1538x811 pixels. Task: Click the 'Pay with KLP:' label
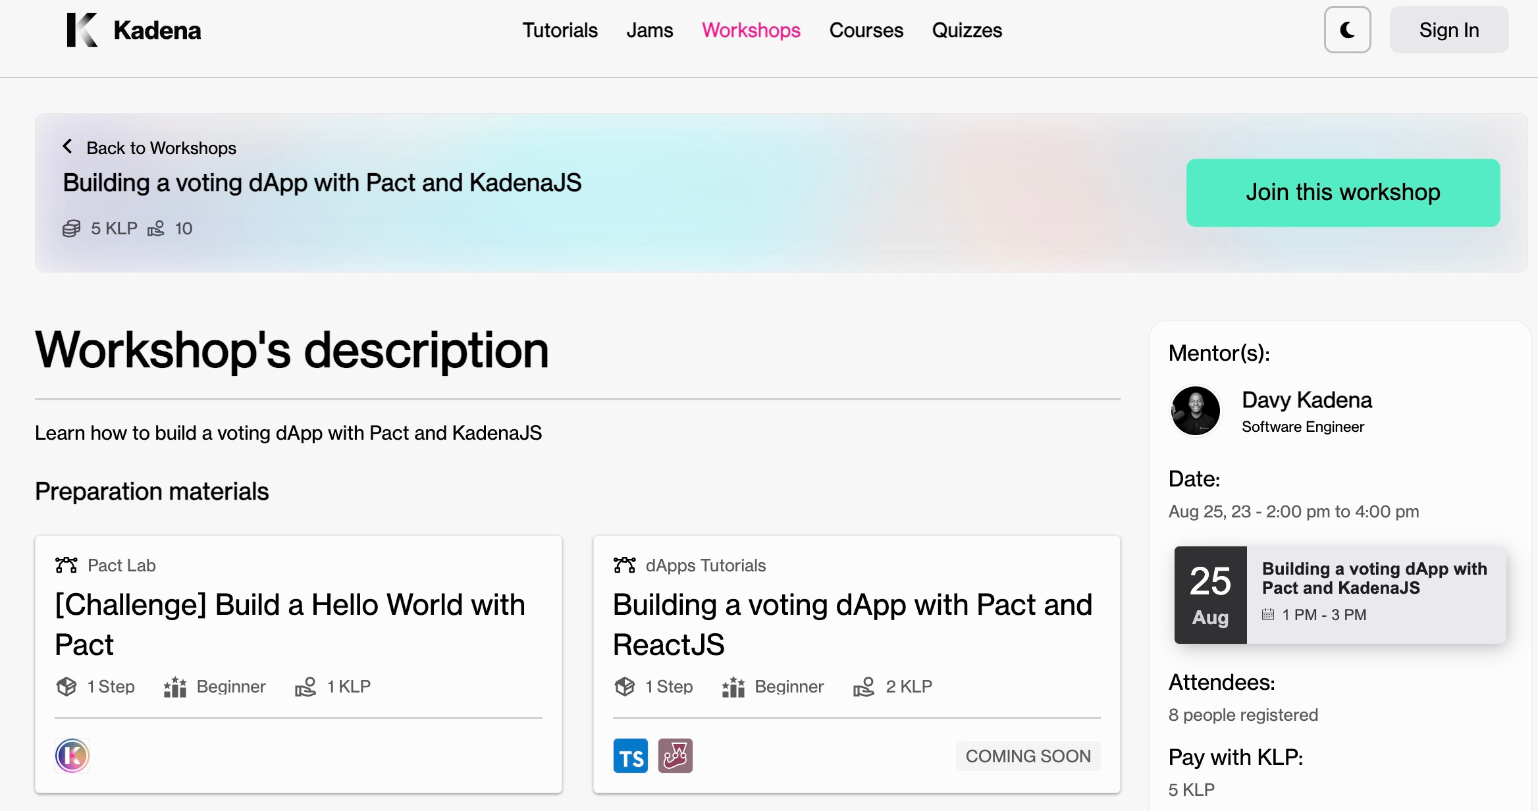click(1236, 758)
